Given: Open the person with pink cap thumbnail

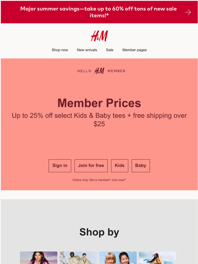Looking at the screenshot, I should pyautogui.click(x=158, y=258).
